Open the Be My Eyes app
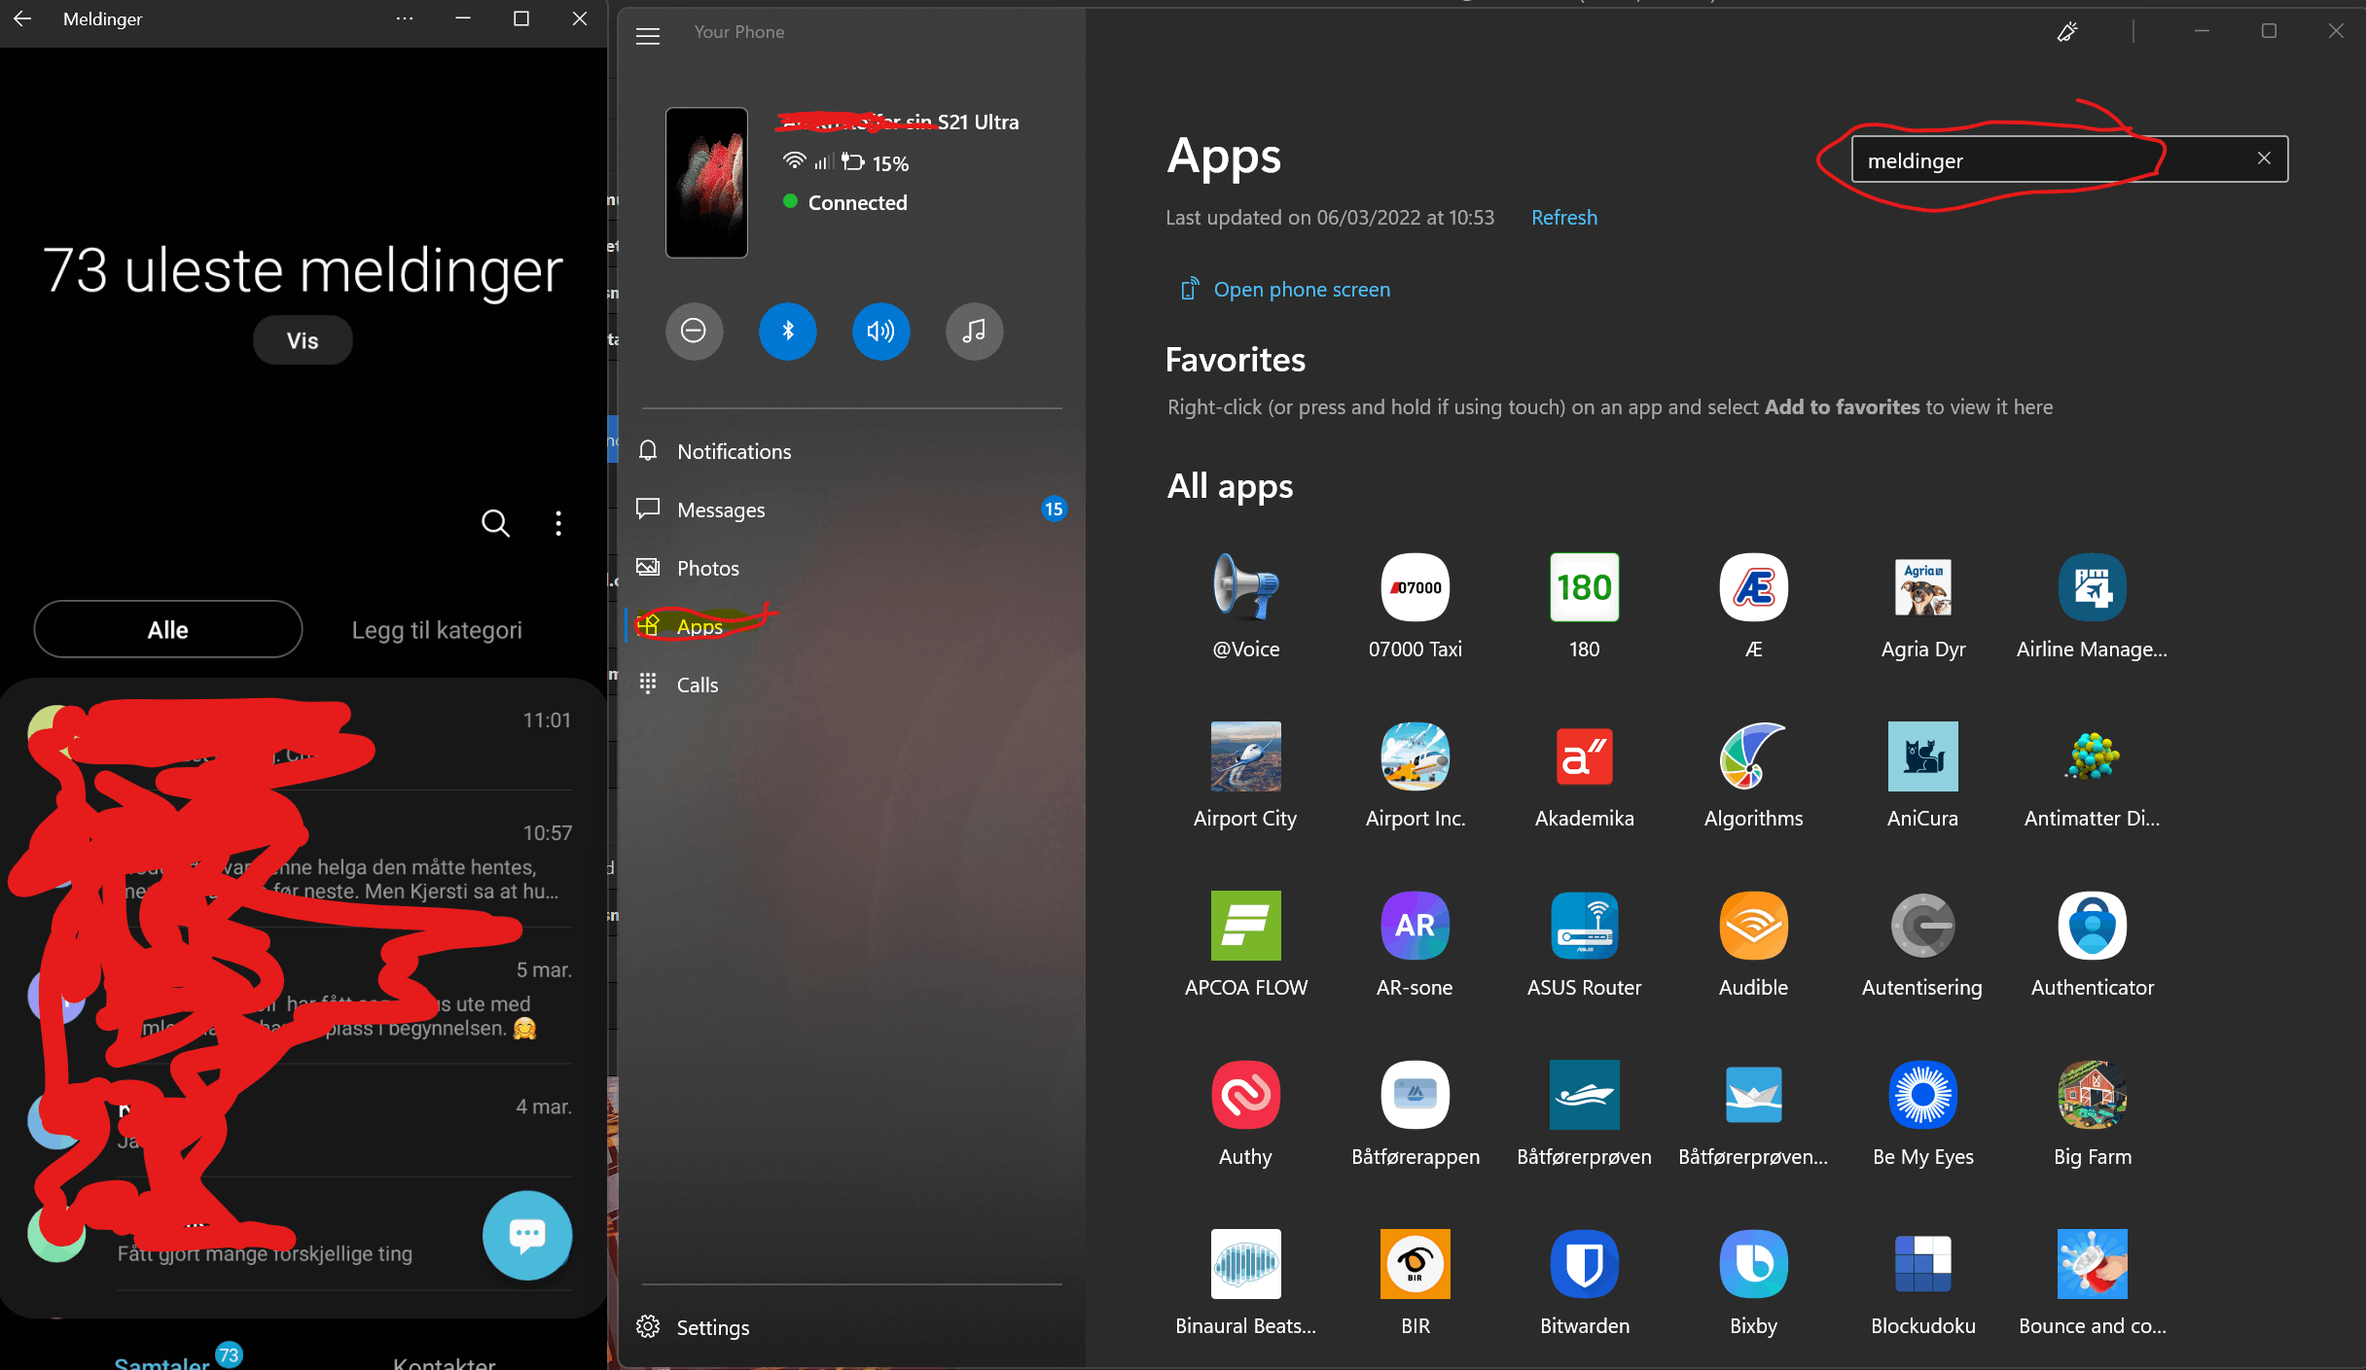Image resolution: width=2366 pixels, height=1370 pixels. [x=1922, y=1095]
